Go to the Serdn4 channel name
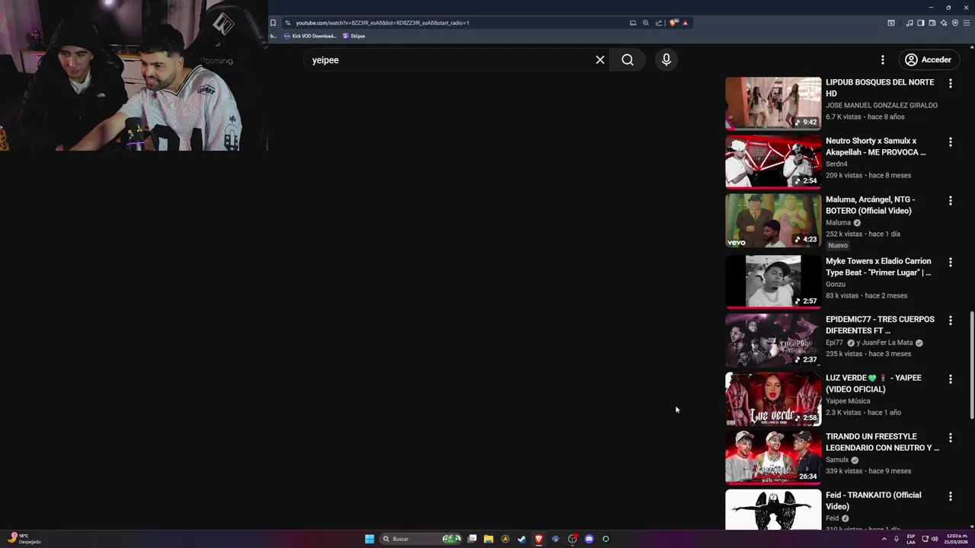 (836, 164)
